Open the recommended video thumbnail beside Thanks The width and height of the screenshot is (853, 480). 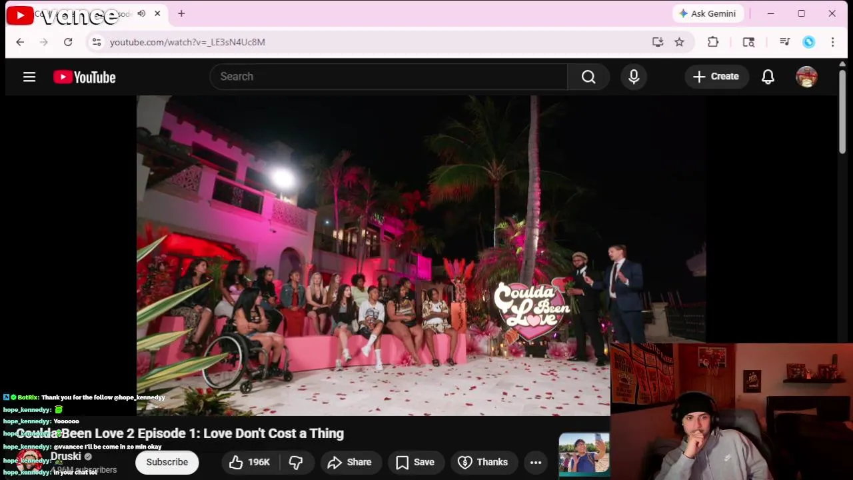click(584, 453)
